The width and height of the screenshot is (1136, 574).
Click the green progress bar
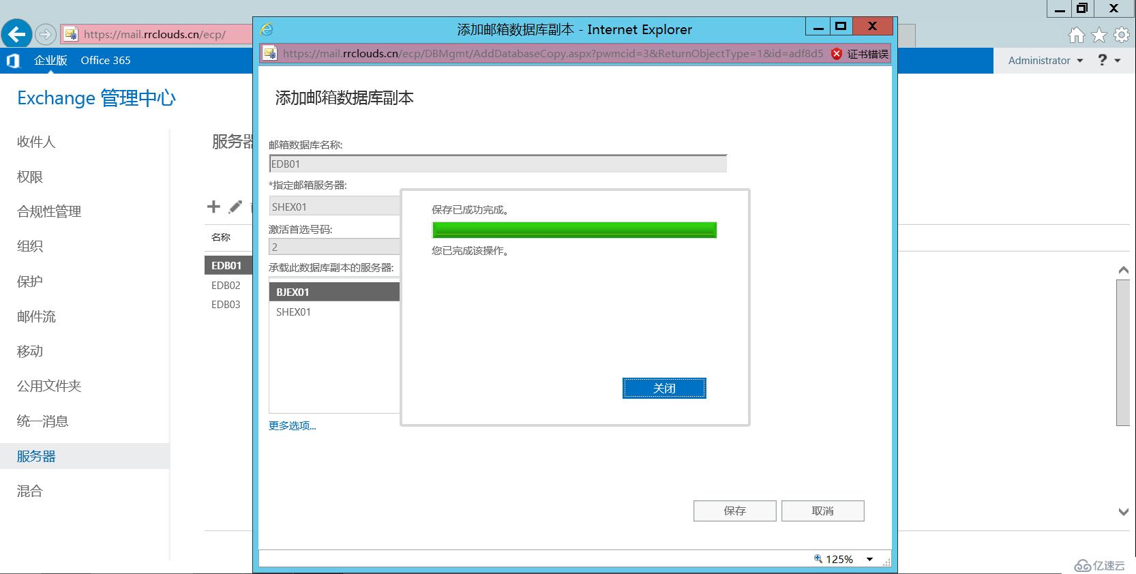coord(574,230)
